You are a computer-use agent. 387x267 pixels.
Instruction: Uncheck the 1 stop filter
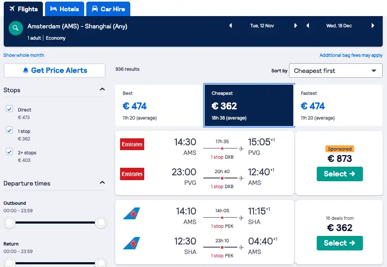click(9, 130)
